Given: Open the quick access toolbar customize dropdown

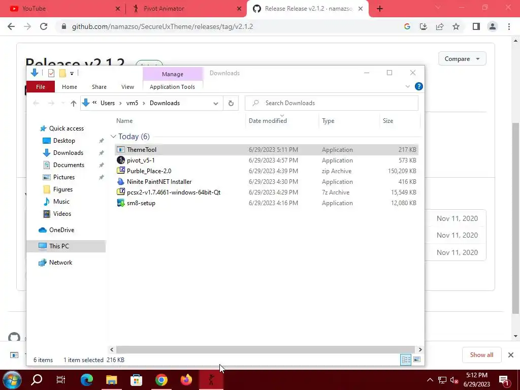Looking at the screenshot, I should coord(72,73).
